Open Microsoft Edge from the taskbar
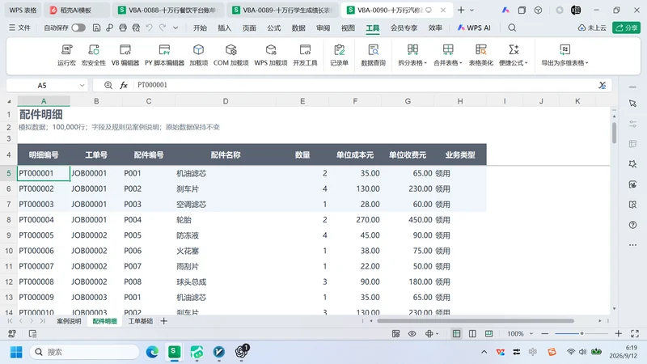 [152, 352]
